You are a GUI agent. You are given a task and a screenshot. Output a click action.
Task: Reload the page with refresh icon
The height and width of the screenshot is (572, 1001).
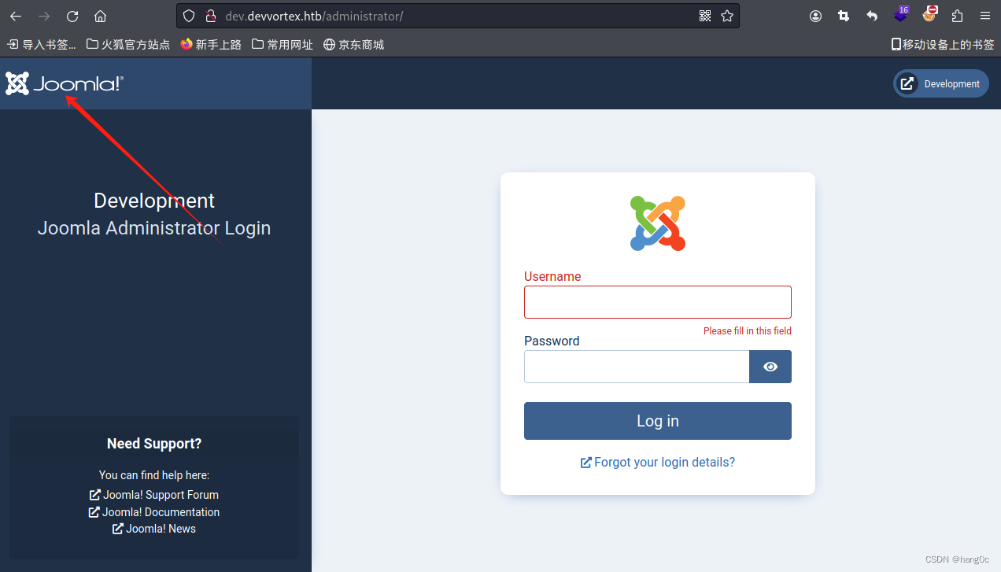[72, 16]
